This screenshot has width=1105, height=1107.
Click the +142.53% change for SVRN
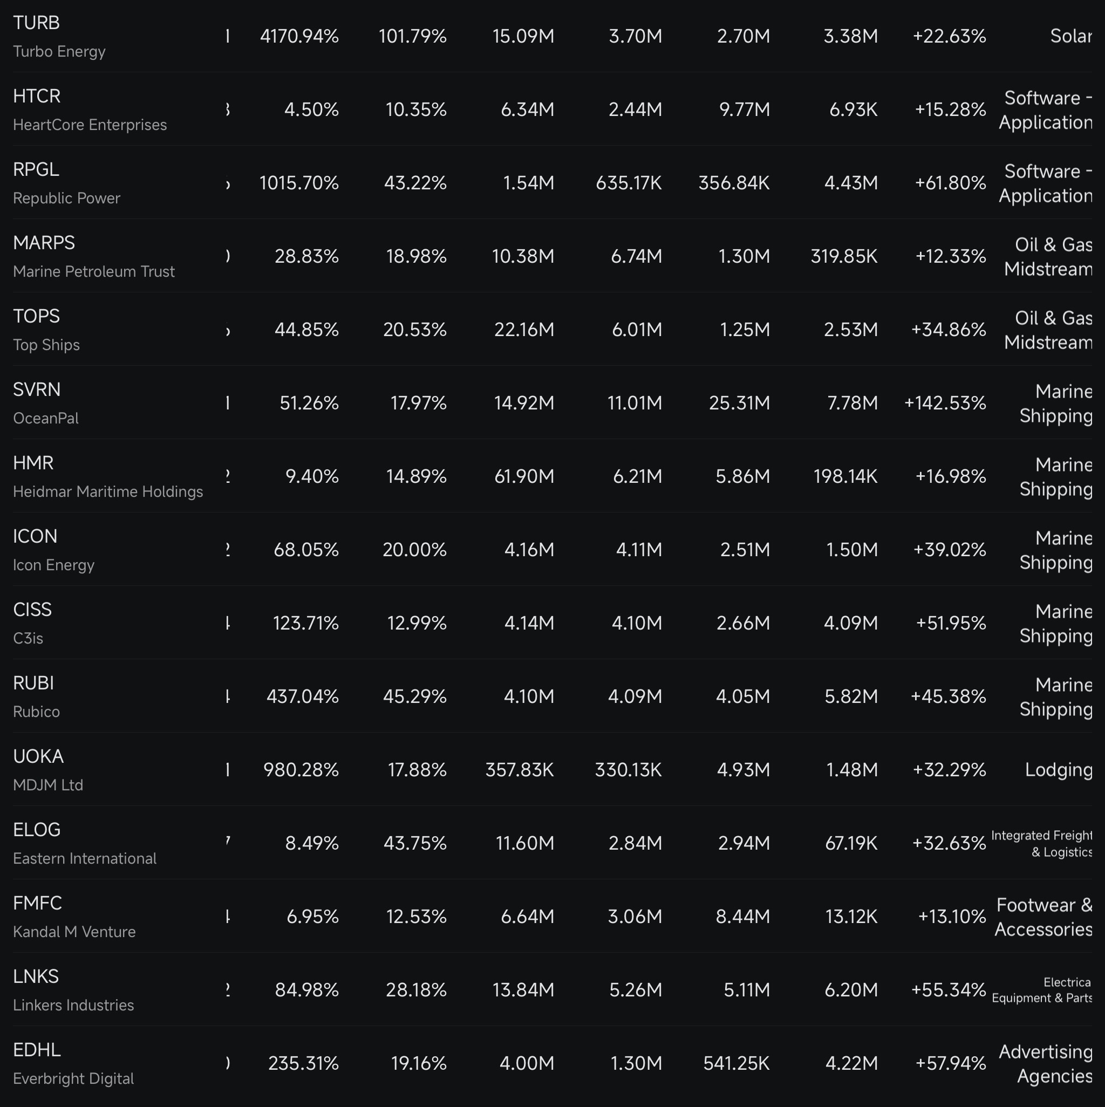click(x=945, y=403)
